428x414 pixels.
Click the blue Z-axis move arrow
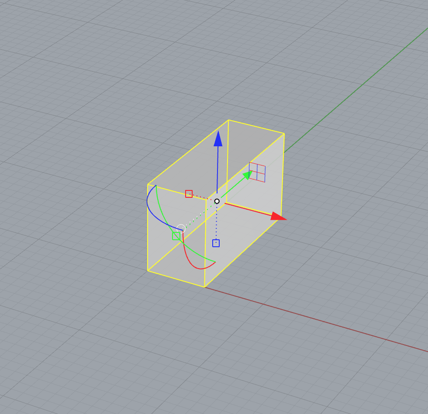(218, 139)
